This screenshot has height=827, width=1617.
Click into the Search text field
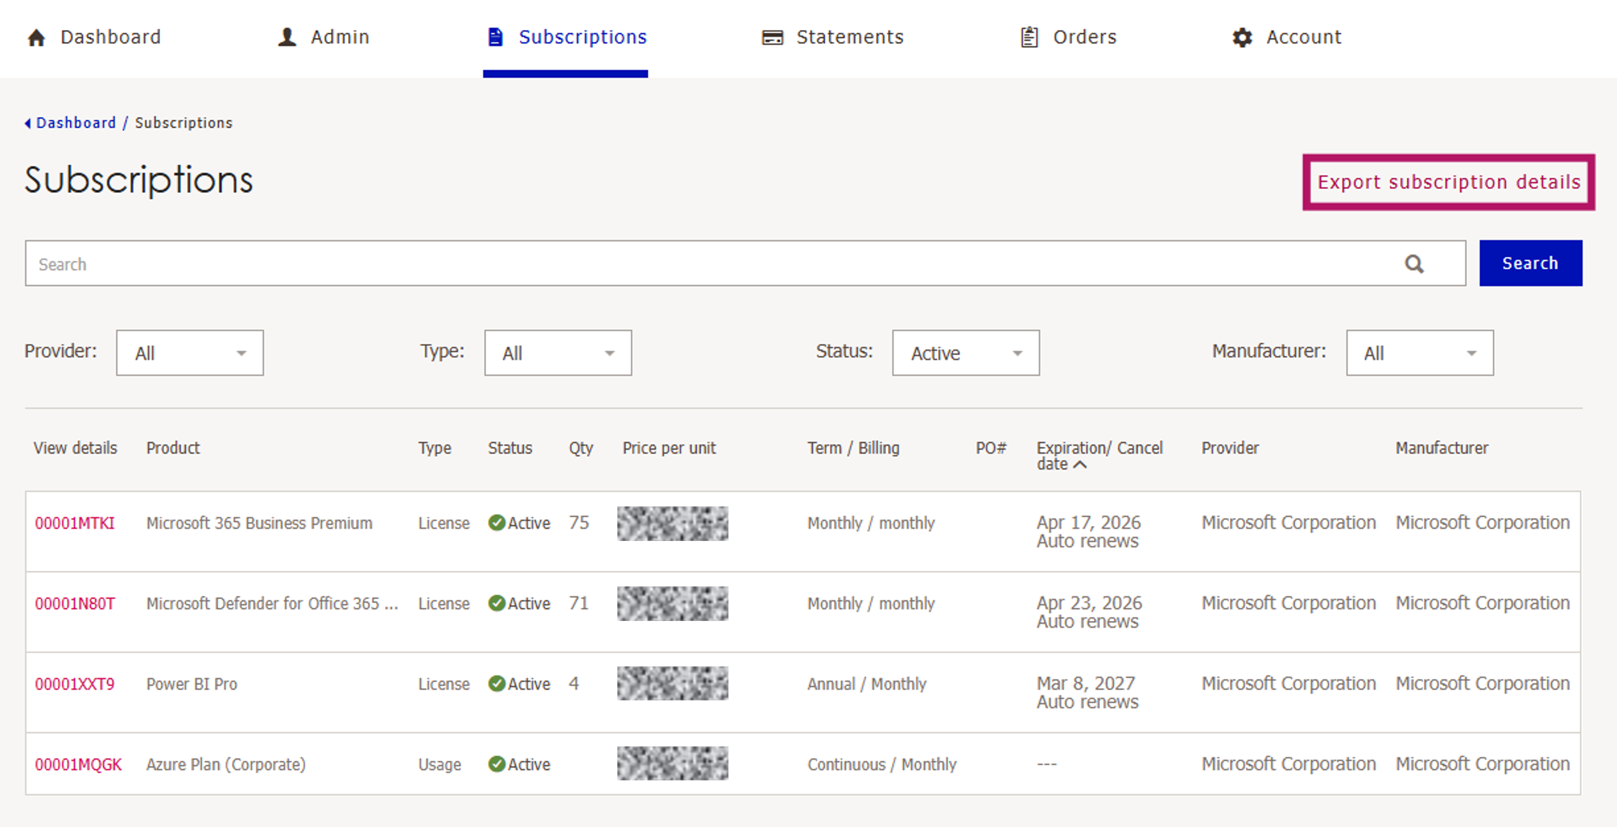[x=690, y=264]
